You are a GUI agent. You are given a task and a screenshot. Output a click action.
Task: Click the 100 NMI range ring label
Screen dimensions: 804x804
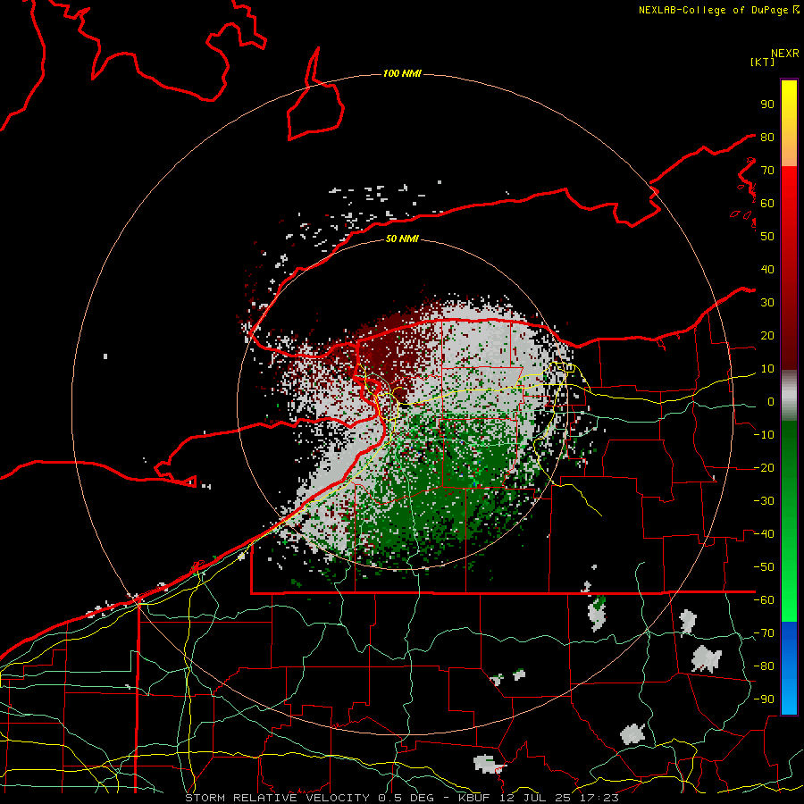[x=402, y=74]
